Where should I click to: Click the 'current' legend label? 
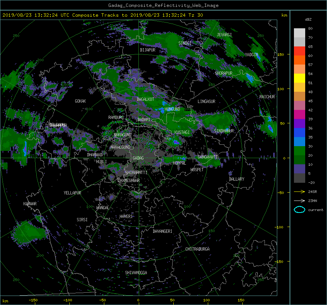(315, 210)
